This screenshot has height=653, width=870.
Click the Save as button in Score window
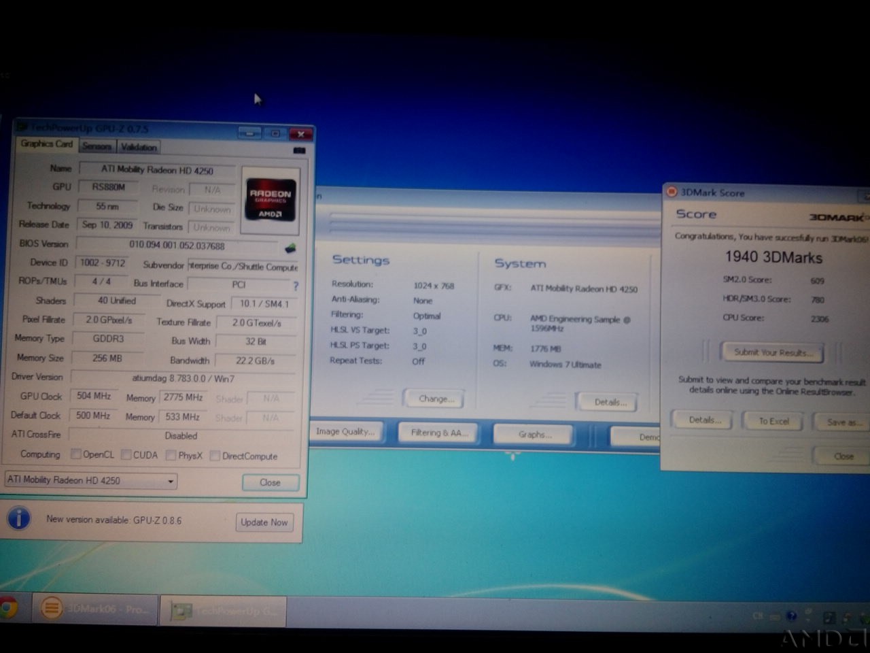(842, 422)
